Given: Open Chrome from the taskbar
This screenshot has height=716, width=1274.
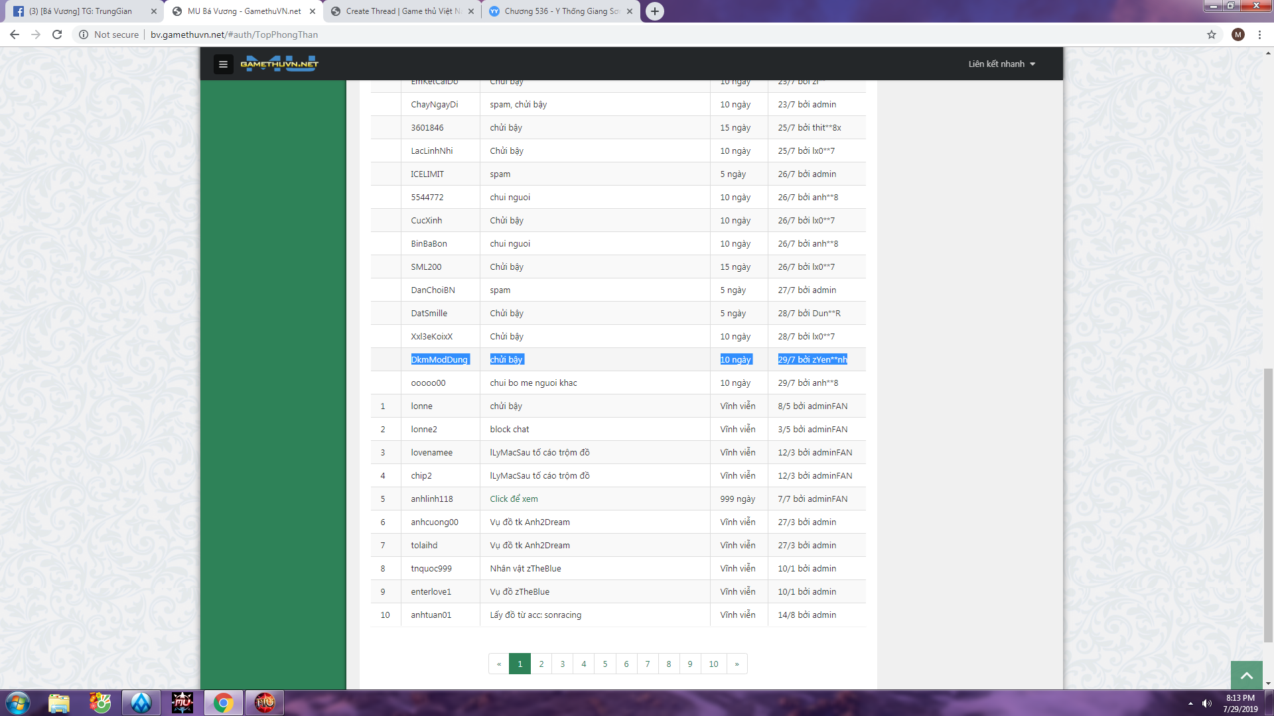Looking at the screenshot, I should (224, 703).
